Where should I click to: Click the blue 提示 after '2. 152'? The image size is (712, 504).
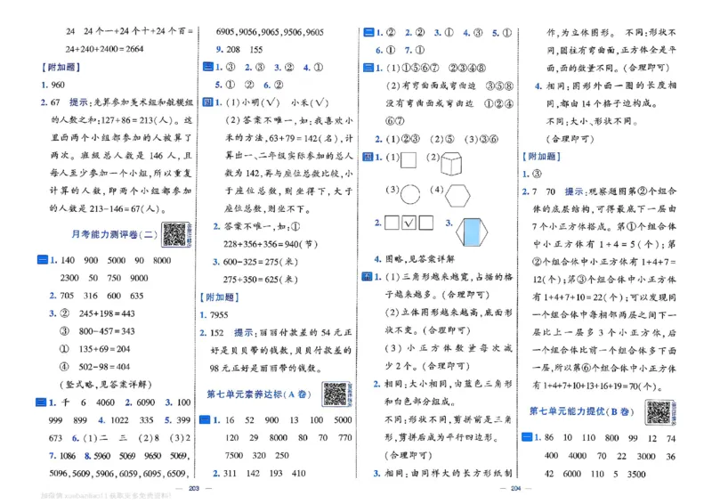tap(243, 333)
